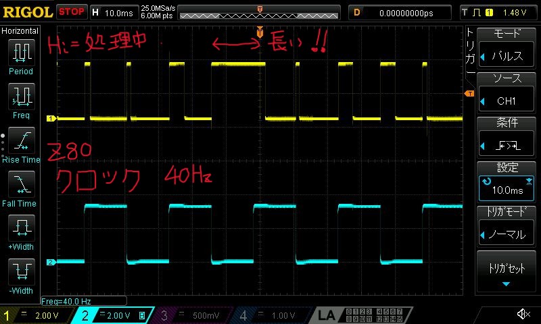
Task: Click the trigger level 1.48 V readout
Action: click(x=515, y=13)
